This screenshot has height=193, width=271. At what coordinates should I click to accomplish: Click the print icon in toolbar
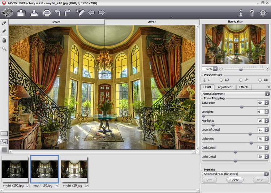point(47,13)
